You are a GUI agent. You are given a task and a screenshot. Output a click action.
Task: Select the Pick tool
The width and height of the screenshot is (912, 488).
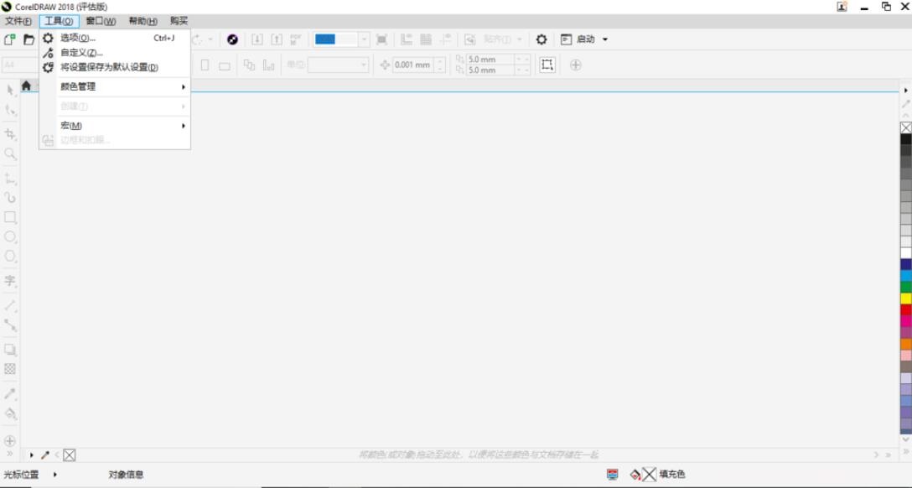click(10, 91)
